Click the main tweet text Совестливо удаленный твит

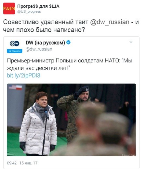point(71,26)
